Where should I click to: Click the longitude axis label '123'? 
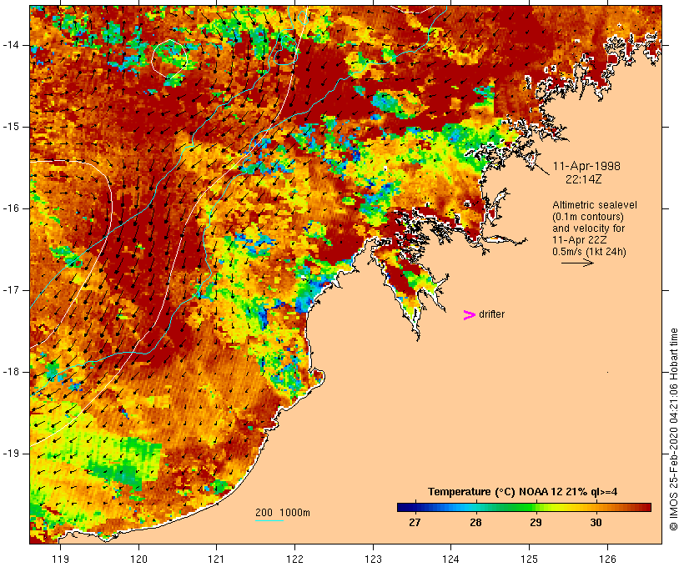click(373, 559)
